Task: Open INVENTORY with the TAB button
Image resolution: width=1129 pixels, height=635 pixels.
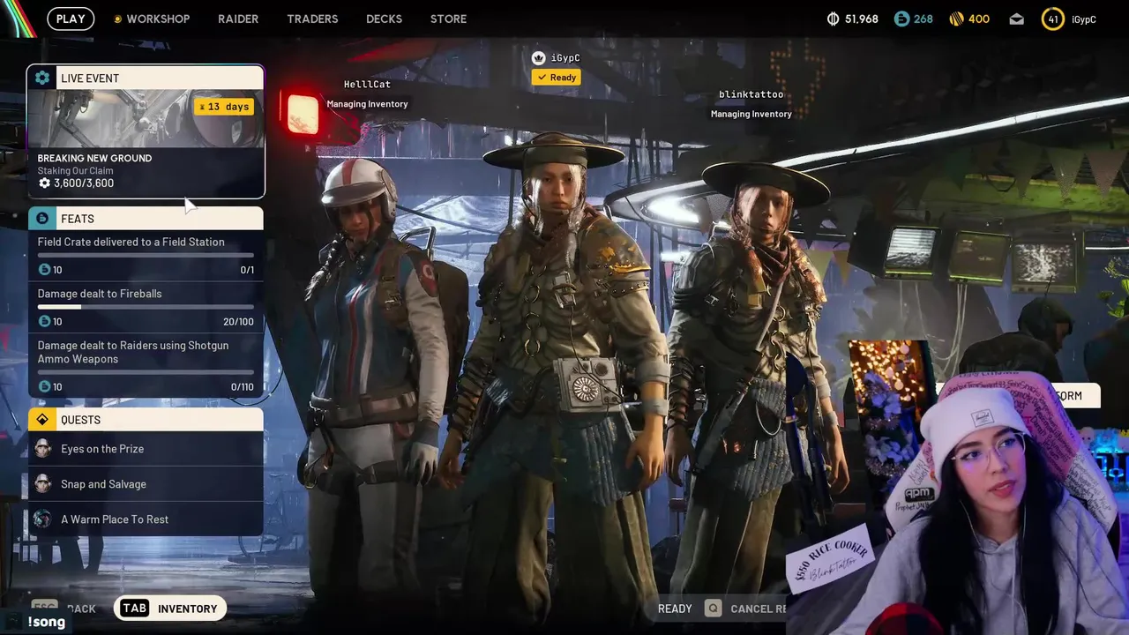Action: (x=169, y=609)
